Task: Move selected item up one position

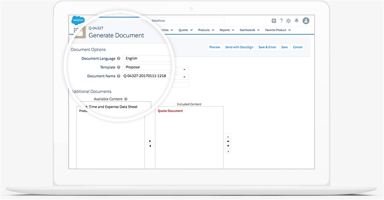Action: (228, 141)
